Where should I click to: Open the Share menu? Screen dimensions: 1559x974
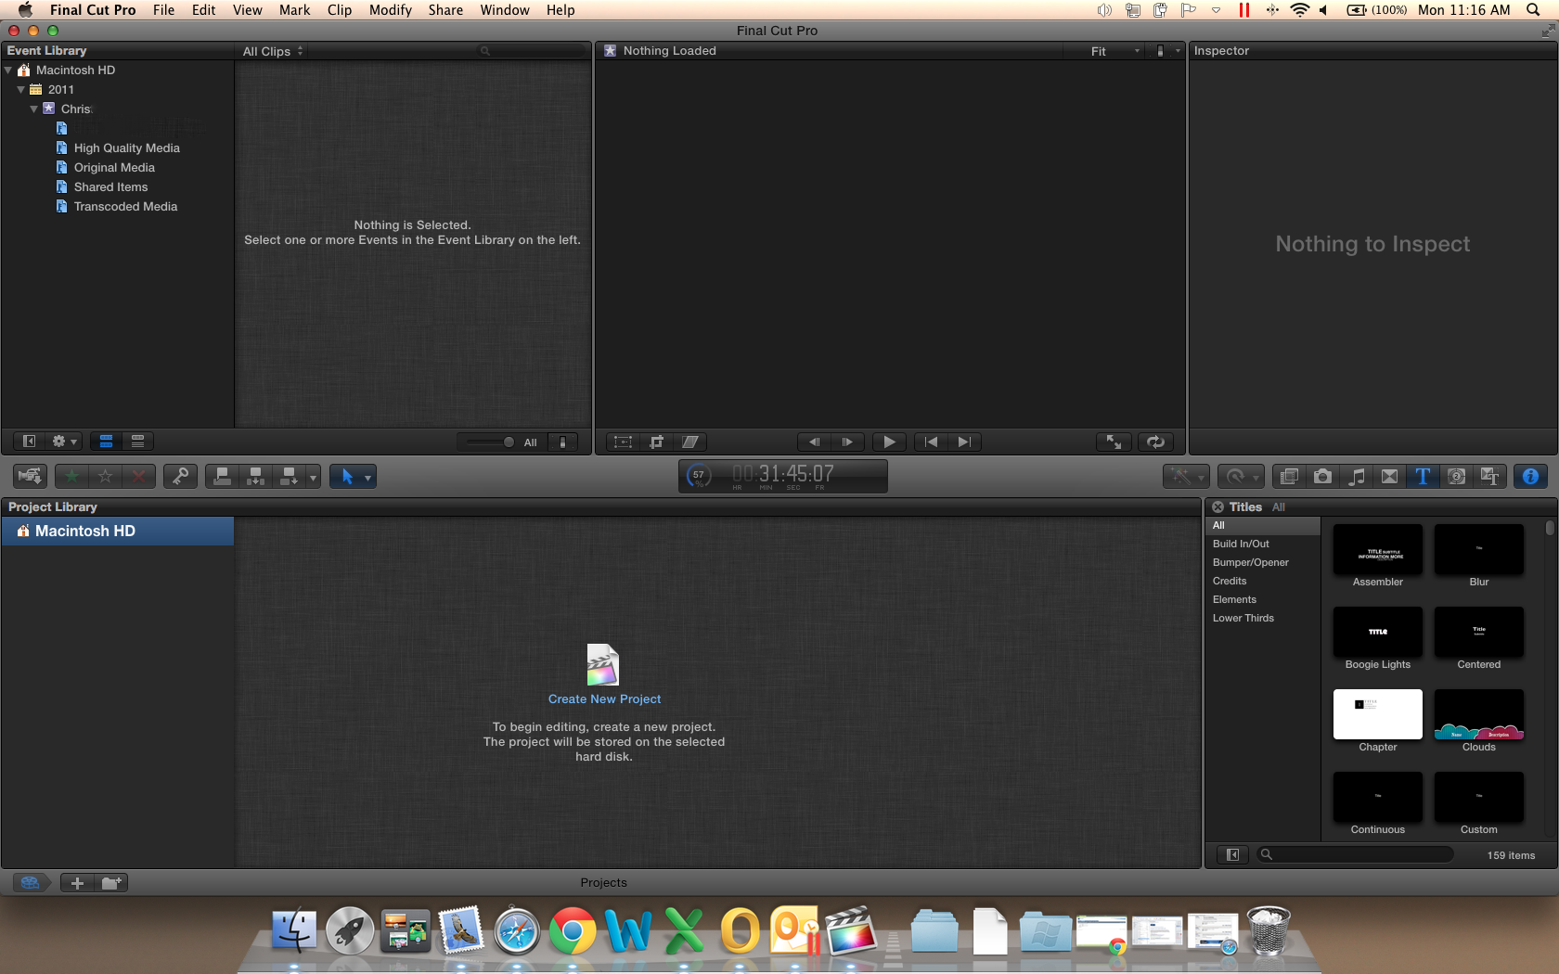[445, 10]
